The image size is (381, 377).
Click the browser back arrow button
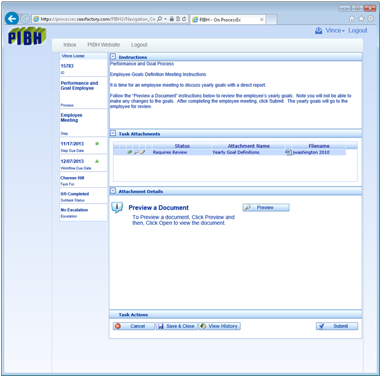click(12, 18)
